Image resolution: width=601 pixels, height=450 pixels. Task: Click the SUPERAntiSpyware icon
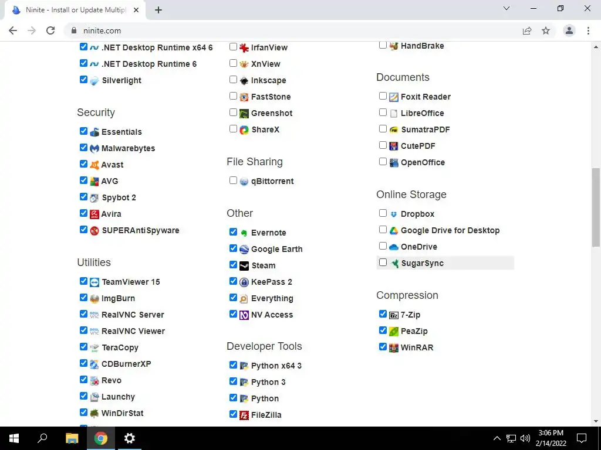(94, 230)
